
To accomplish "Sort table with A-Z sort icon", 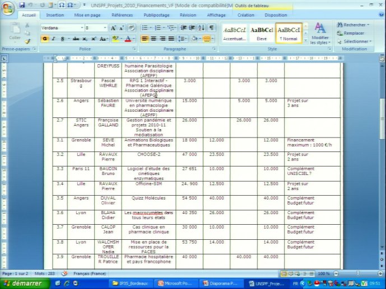I will [x=201, y=28].
